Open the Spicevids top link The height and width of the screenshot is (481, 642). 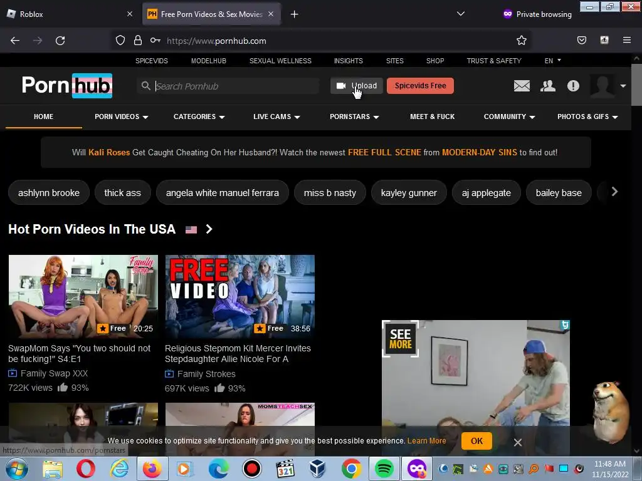[152, 61]
